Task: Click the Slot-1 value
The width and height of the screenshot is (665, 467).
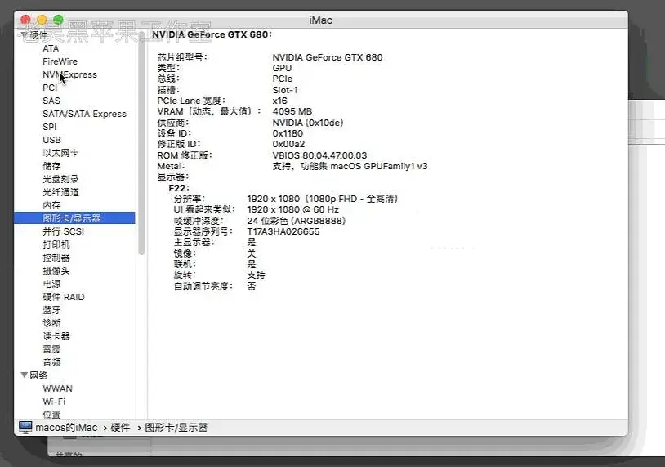Action: click(x=285, y=90)
